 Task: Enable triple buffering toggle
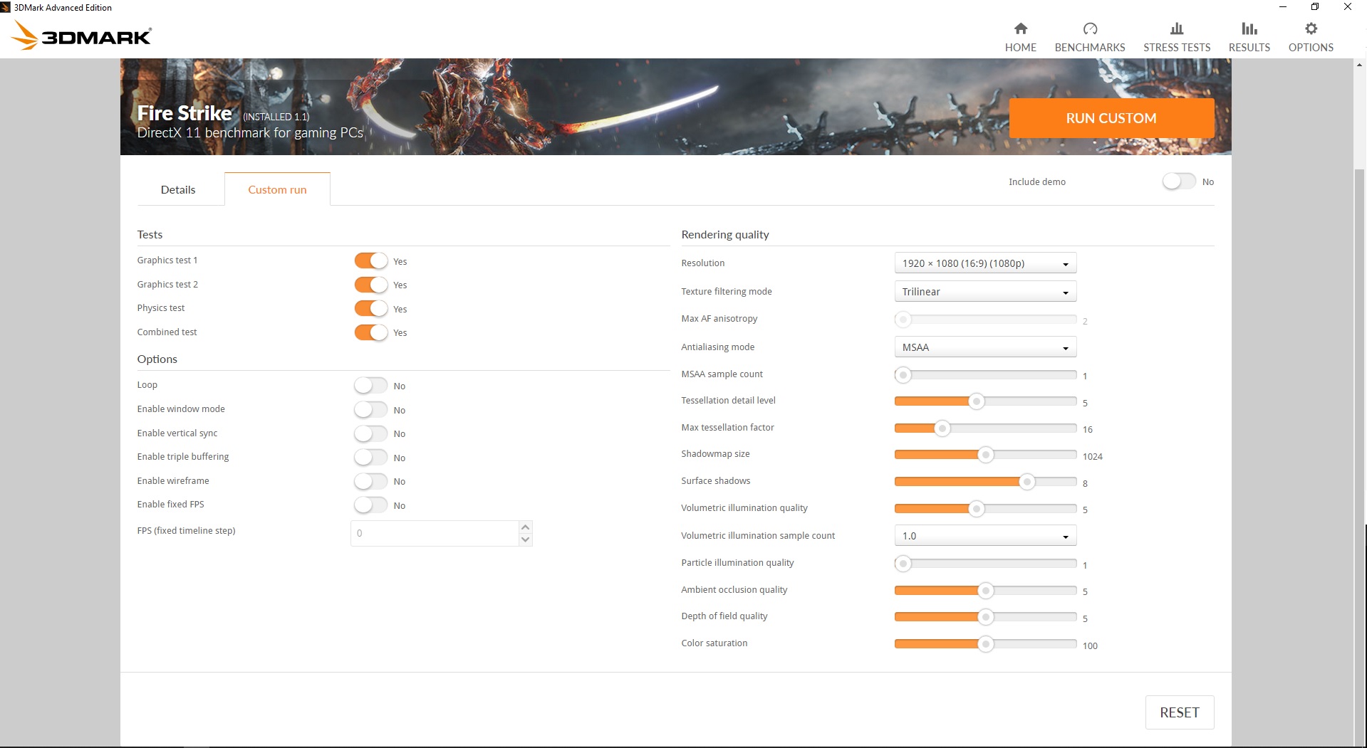[x=371, y=458]
